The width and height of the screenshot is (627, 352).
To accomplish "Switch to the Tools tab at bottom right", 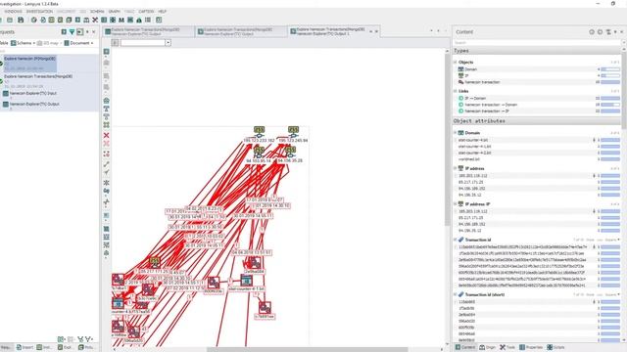I will tap(507, 347).
